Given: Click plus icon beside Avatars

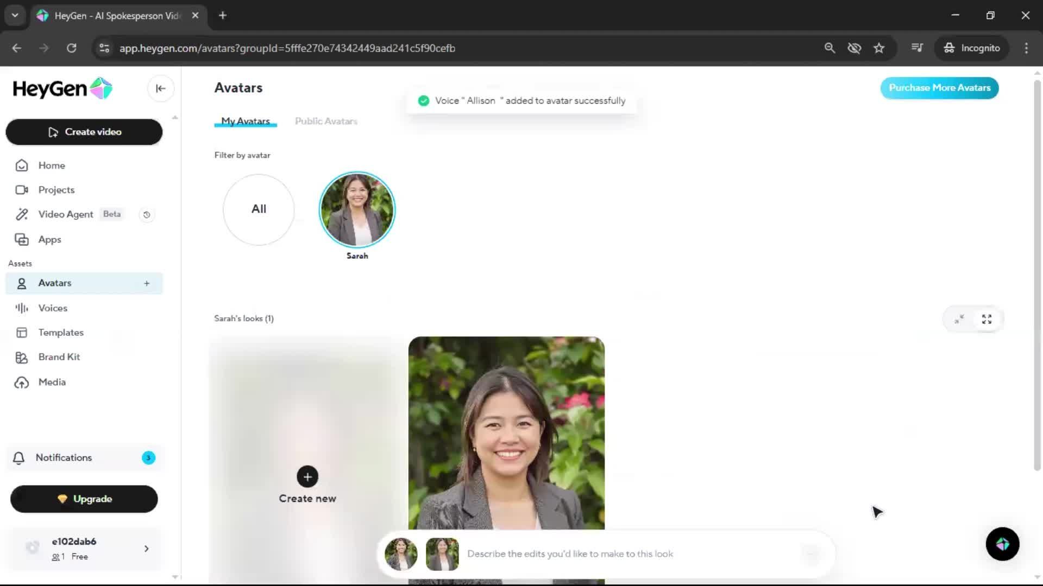Looking at the screenshot, I should click(147, 283).
